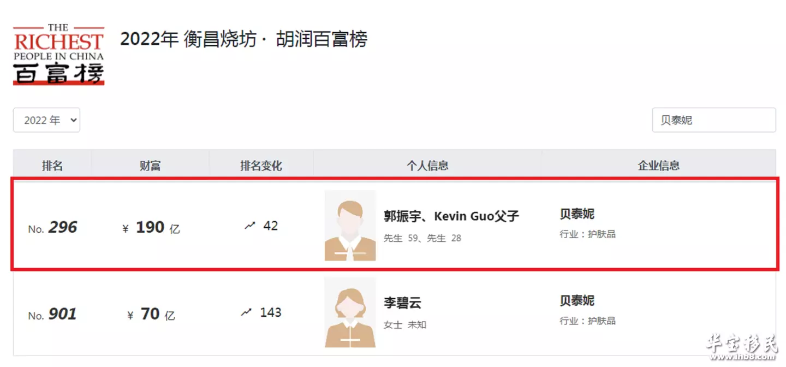This screenshot has width=786, height=367.
Task: Select the 企业信息 column header
Action: (x=659, y=165)
